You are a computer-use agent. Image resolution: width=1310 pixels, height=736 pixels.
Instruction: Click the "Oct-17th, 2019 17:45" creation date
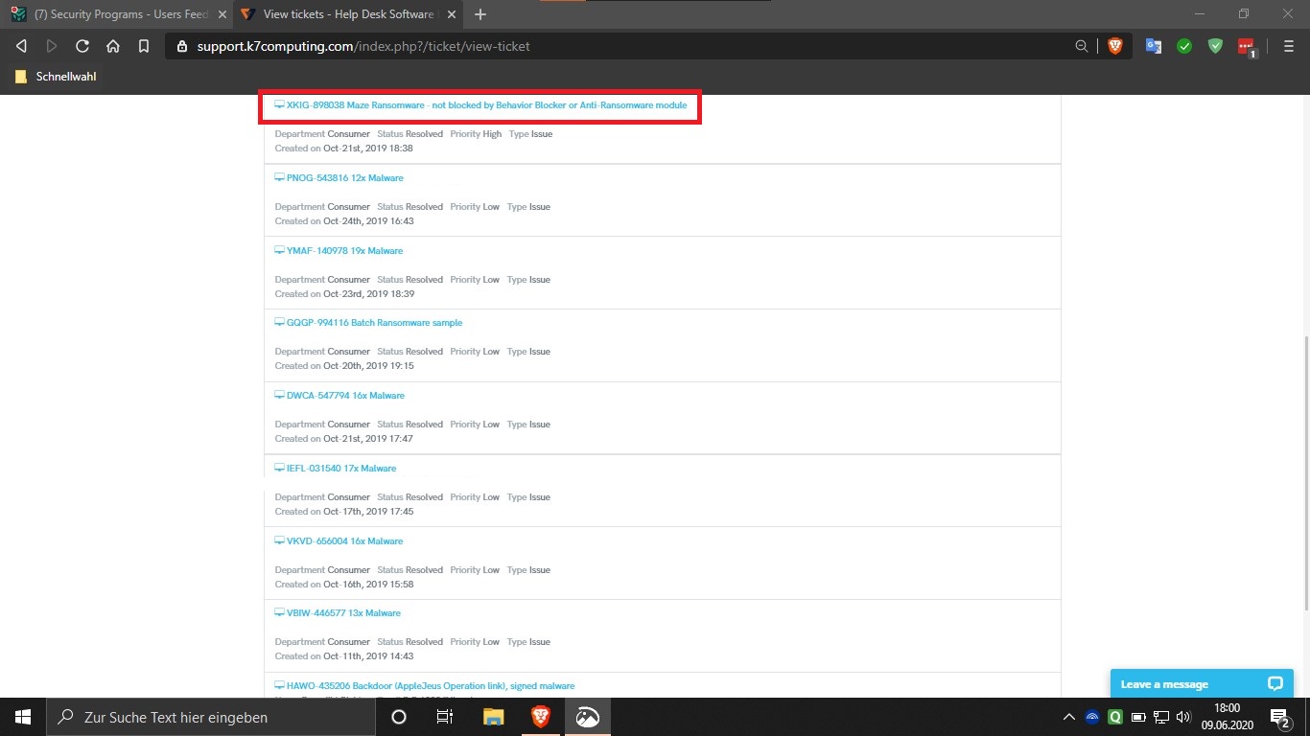pos(368,512)
